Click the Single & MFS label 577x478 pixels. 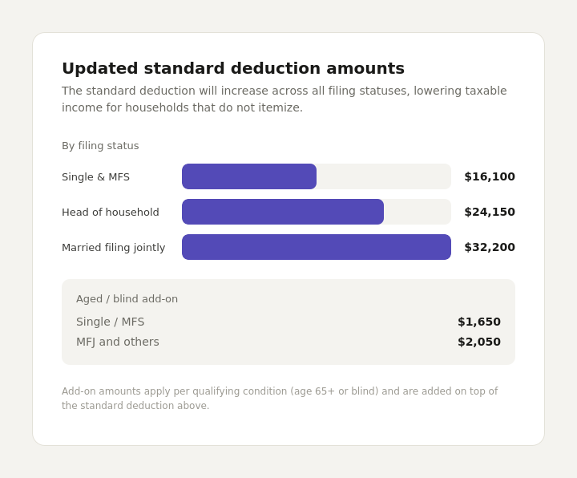(x=95, y=177)
